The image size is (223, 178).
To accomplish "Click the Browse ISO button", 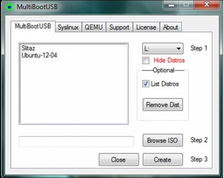I will coord(163,141).
